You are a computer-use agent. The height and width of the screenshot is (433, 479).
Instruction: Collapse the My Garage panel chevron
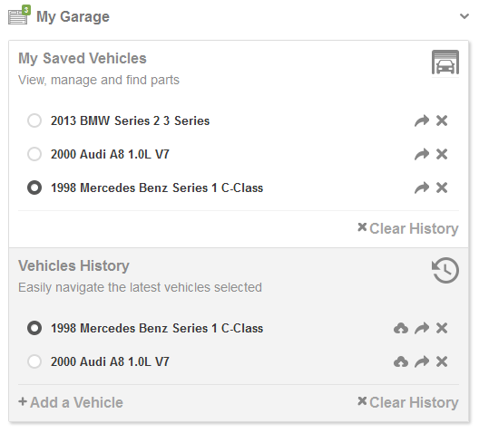[x=464, y=16]
